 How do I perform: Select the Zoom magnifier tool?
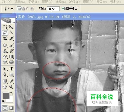(11, 87)
